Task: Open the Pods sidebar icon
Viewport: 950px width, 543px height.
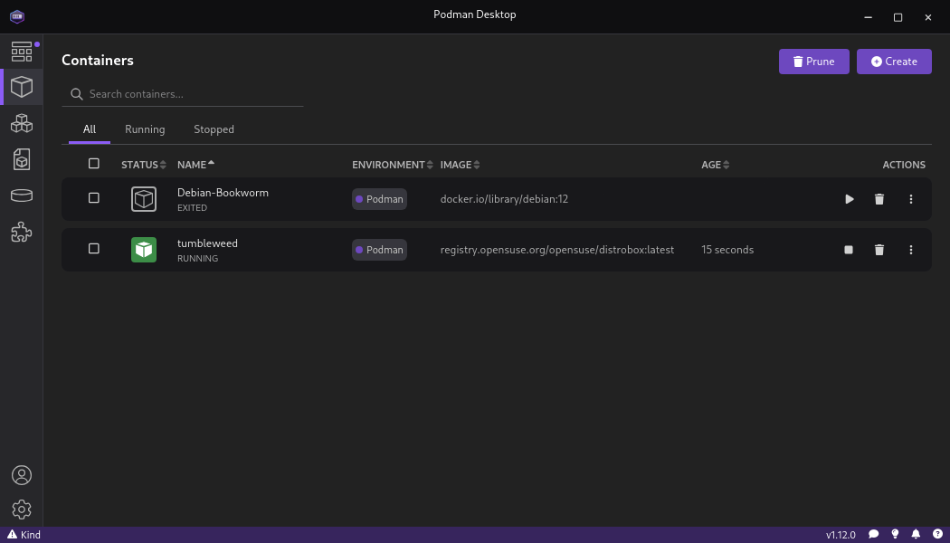Action: tap(21, 124)
